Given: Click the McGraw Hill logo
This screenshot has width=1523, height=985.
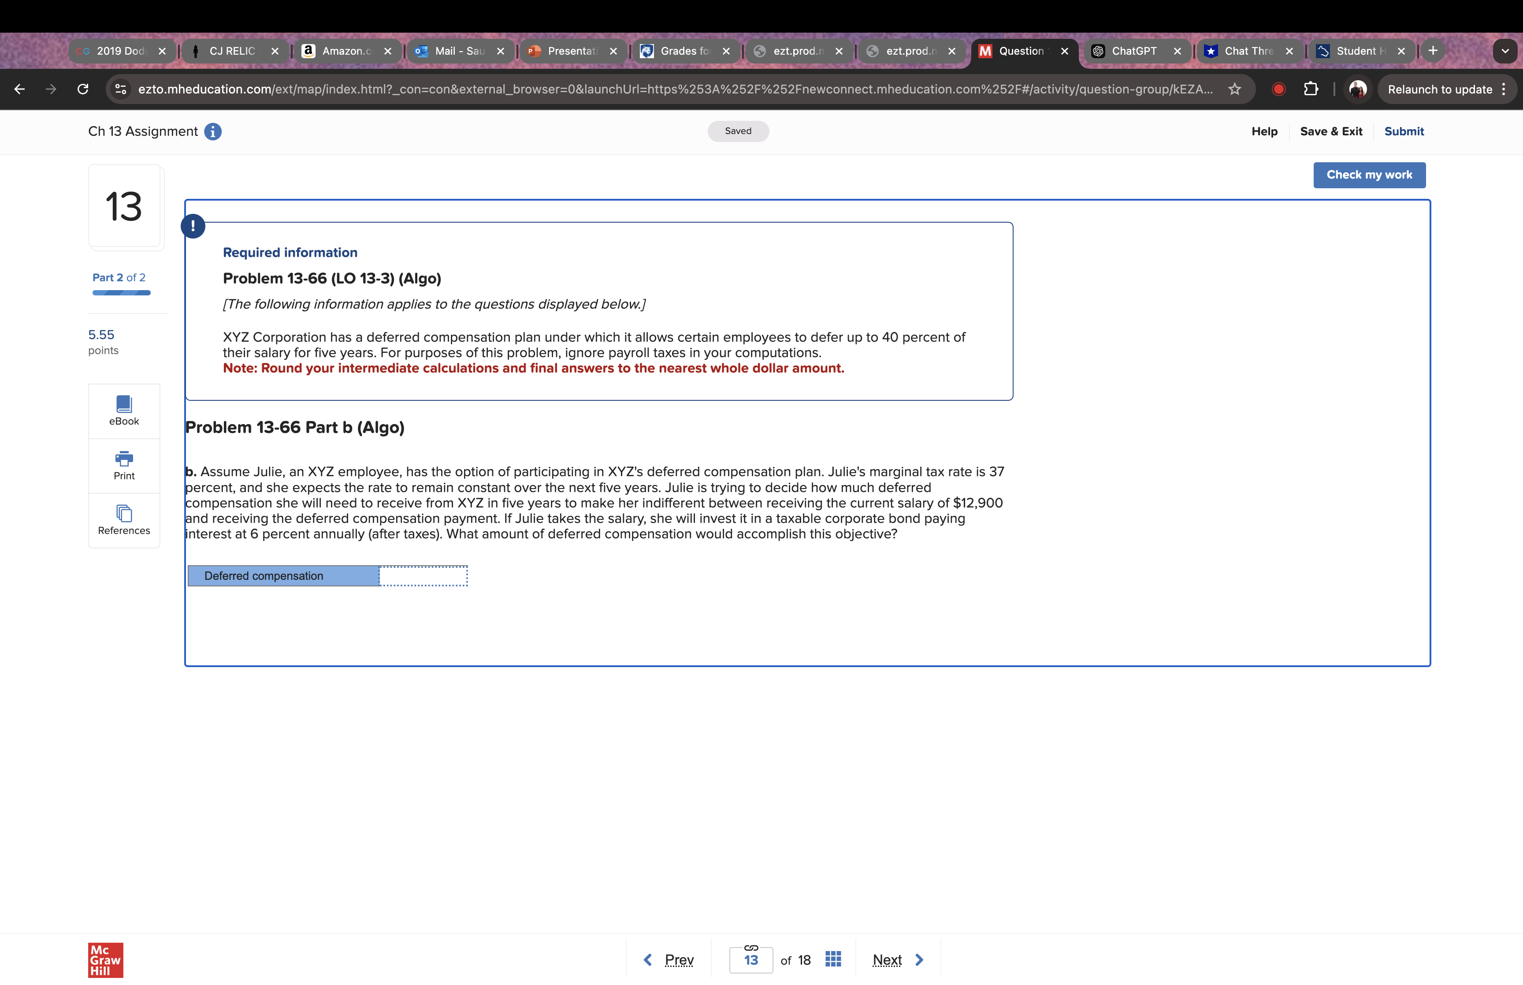Looking at the screenshot, I should pyautogui.click(x=105, y=959).
